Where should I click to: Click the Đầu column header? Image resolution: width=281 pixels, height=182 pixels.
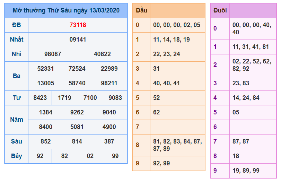pyautogui.click(x=141, y=10)
